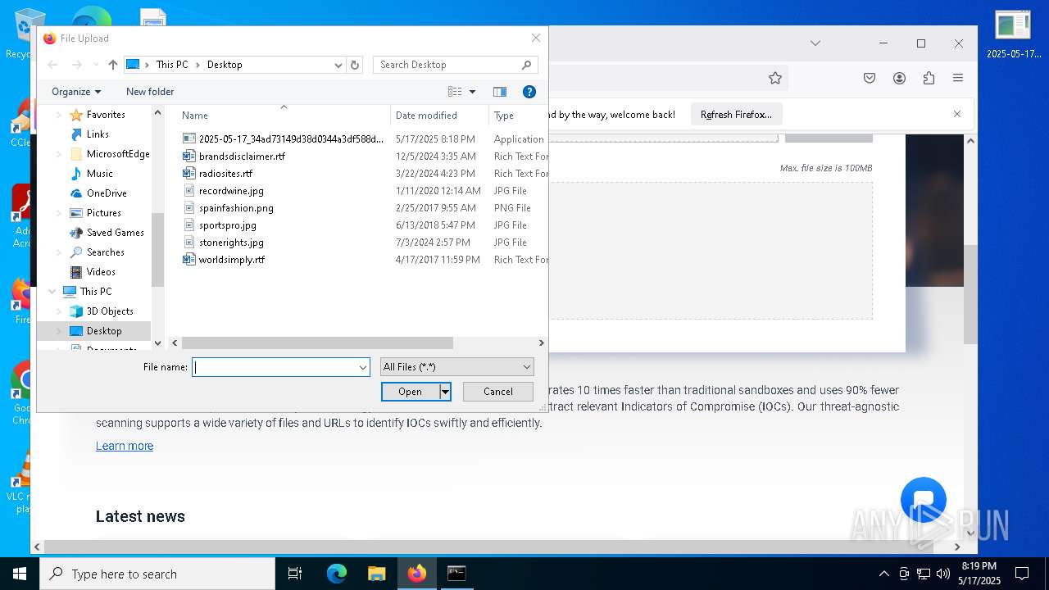Open the Organize menu
Image resolution: width=1049 pixels, height=590 pixels.
[76, 92]
